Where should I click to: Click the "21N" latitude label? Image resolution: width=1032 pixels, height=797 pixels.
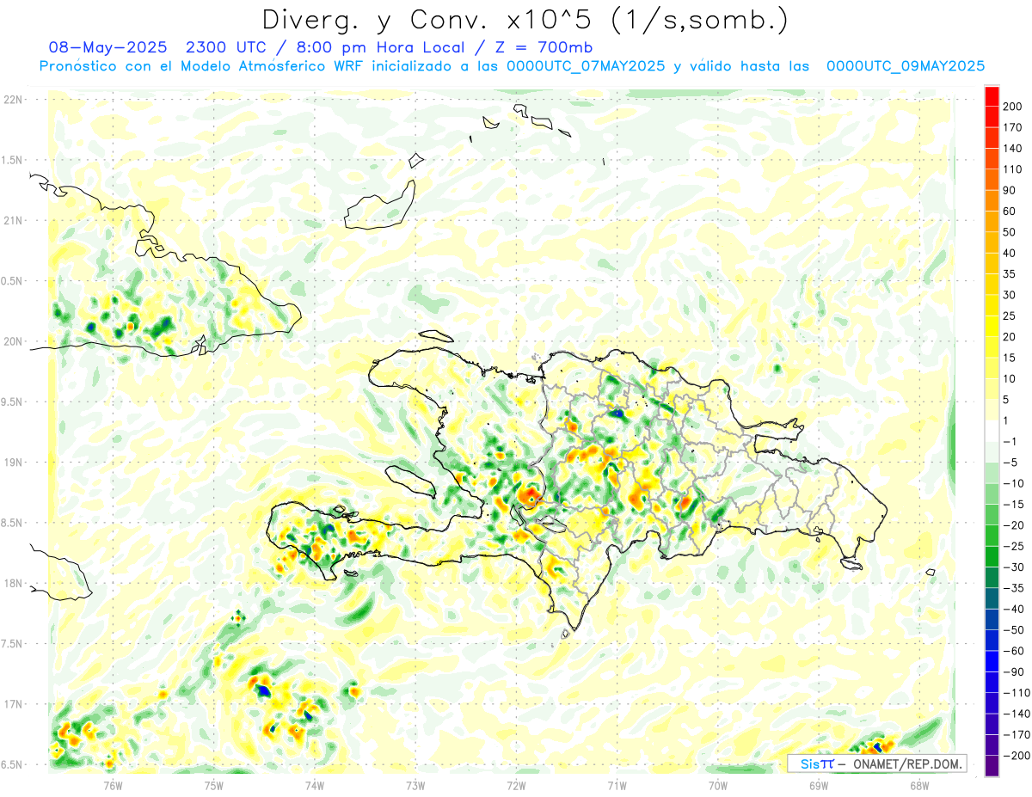pyautogui.click(x=13, y=220)
